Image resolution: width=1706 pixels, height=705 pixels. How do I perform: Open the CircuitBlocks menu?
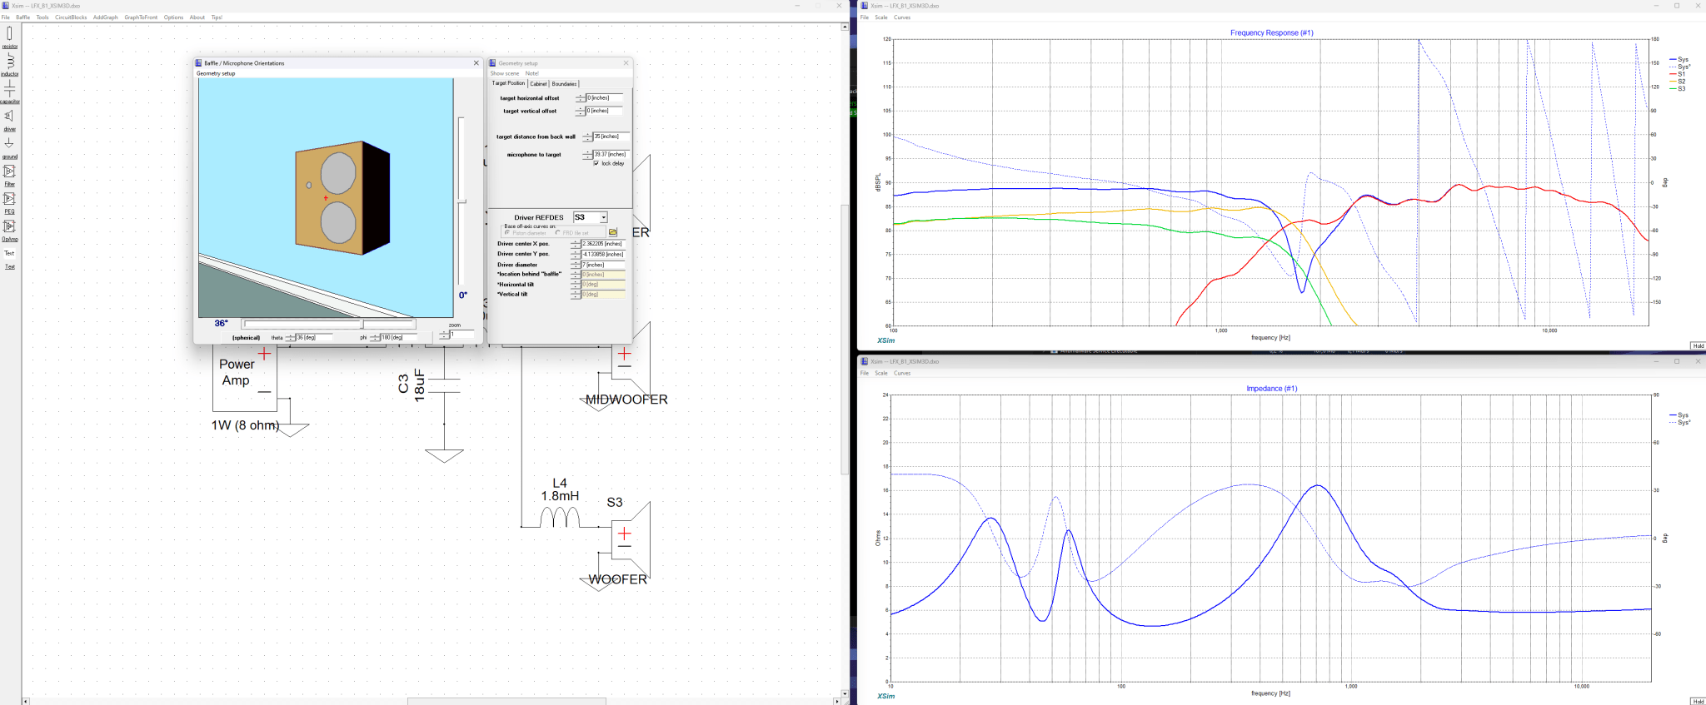pyautogui.click(x=71, y=17)
